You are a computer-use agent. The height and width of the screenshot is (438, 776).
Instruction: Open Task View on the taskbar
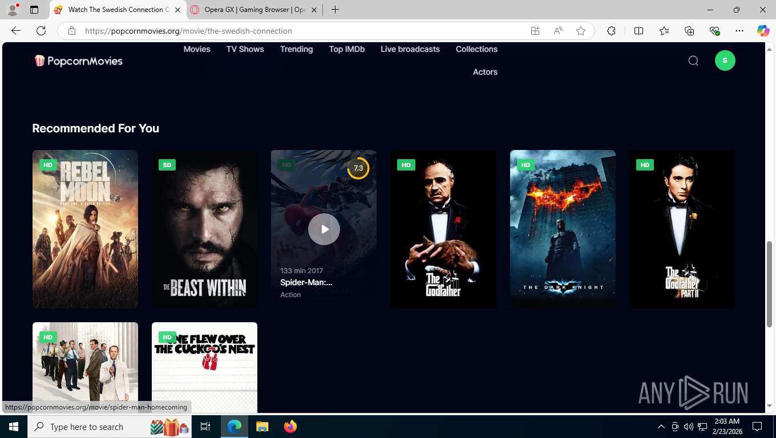[205, 427]
